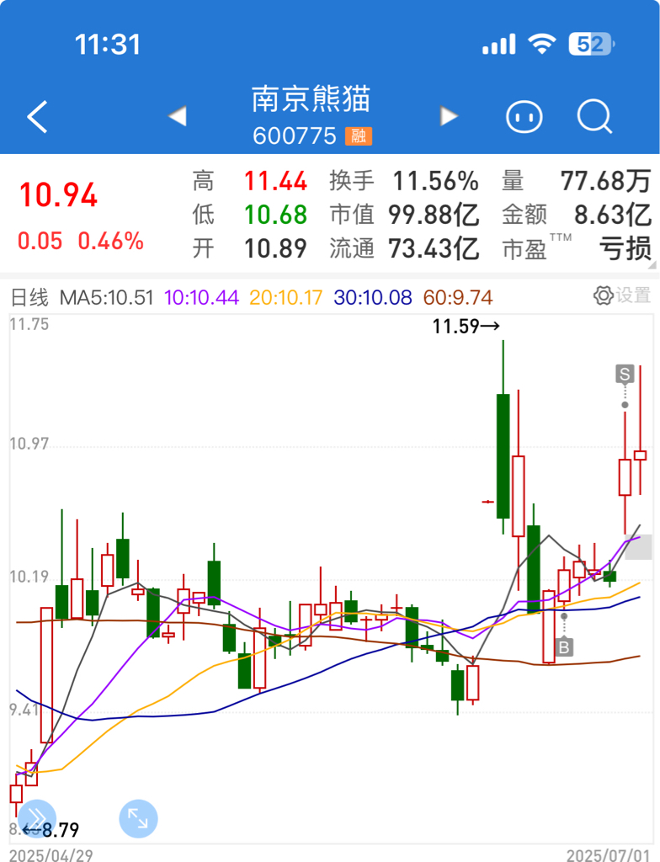Check battery indicator showing 52

pyautogui.click(x=592, y=44)
